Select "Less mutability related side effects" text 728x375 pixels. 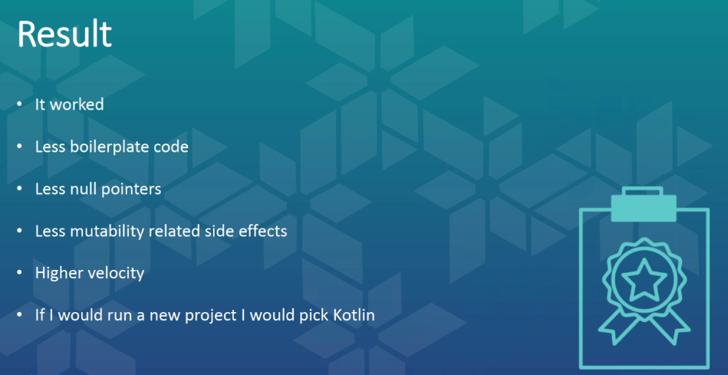(161, 231)
